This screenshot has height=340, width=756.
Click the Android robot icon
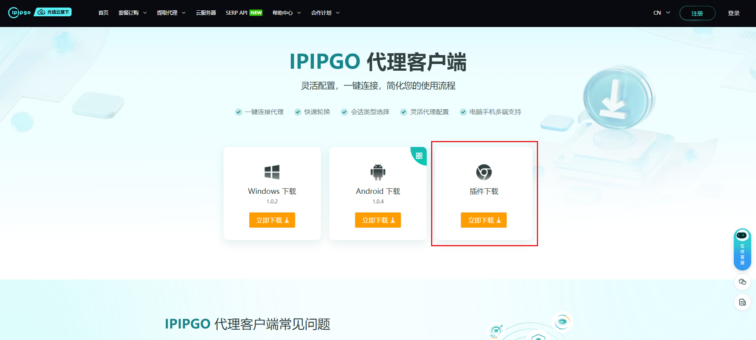(x=378, y=172)
